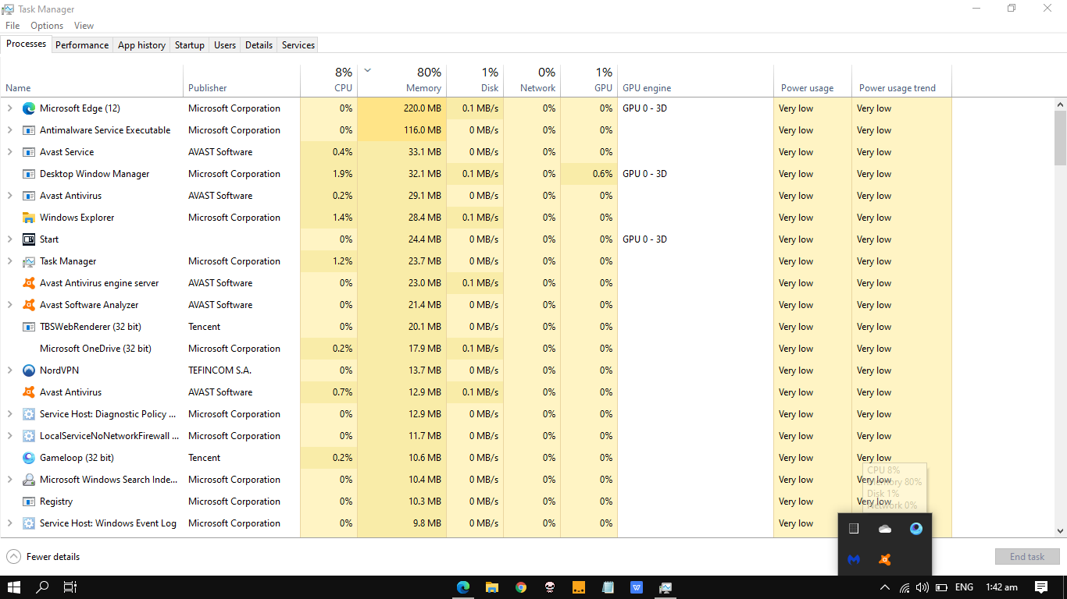This screenshot has height=599, width=1067.
Task: Switch to the Startup tab
Action: (x=190, y=45)
